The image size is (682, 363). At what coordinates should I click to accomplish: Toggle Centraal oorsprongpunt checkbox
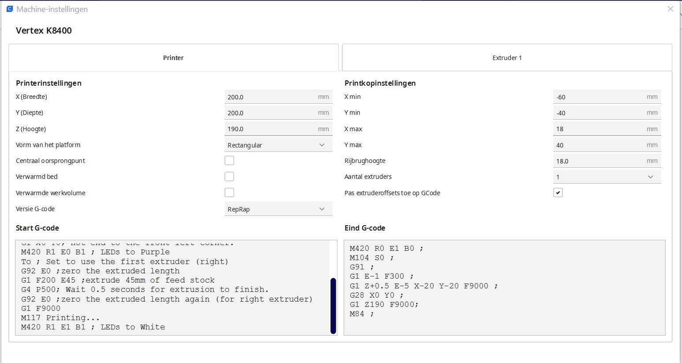229,161
